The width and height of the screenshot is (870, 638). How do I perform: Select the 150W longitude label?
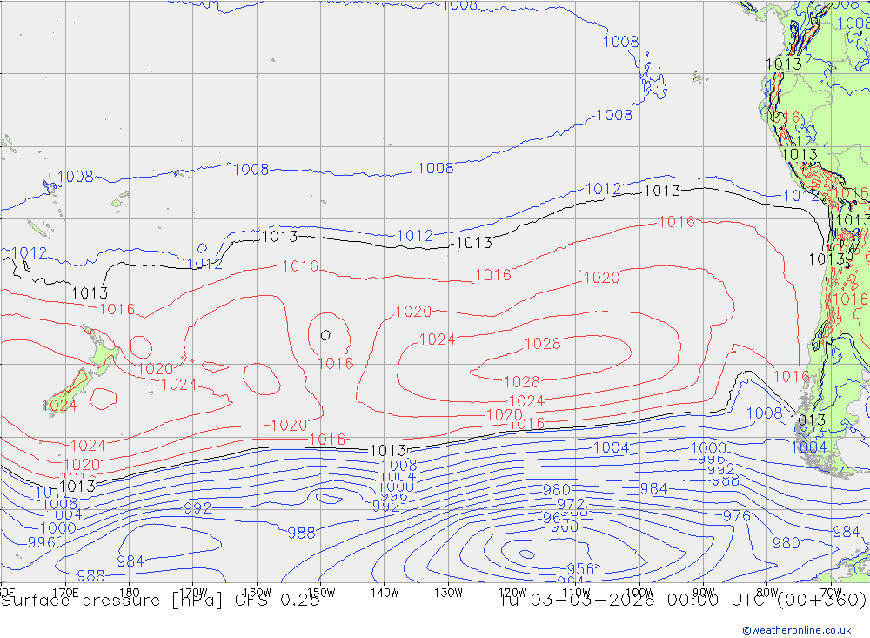321,593
